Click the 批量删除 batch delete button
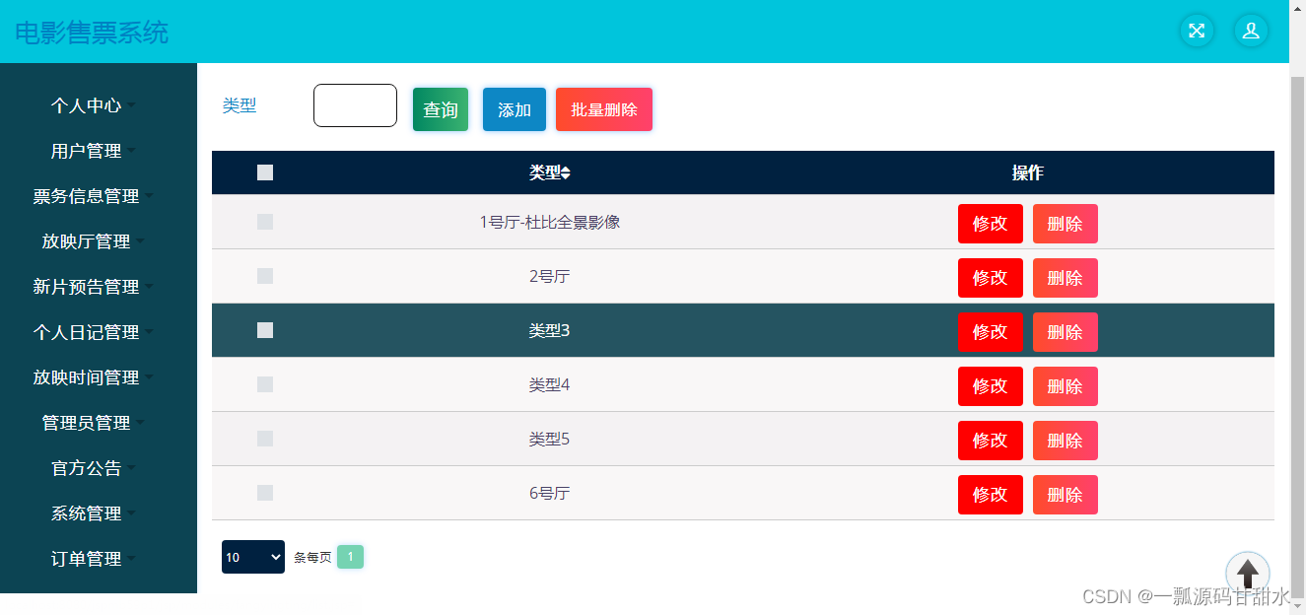Image resolution: width=1306 pixels, height=615 pixels. 604,109
